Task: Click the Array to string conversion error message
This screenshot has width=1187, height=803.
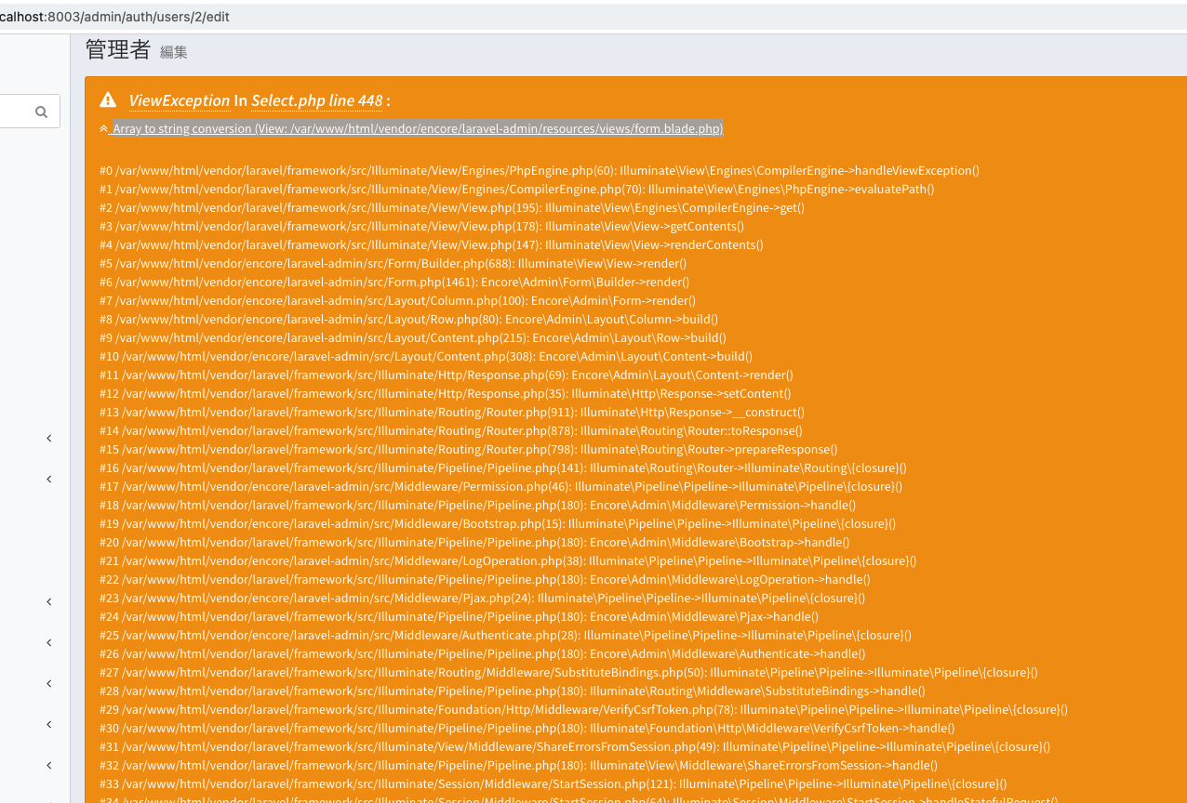Action: (x=417, y=128)
